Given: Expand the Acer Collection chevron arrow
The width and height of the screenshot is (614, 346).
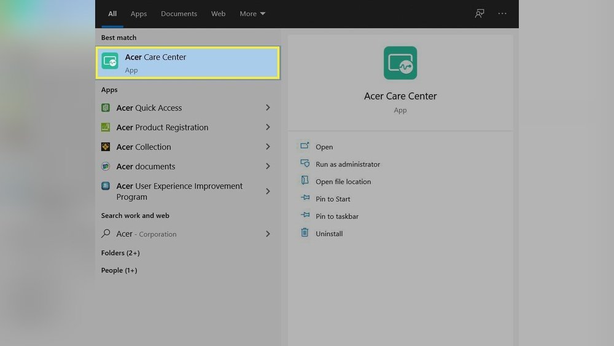Looking at the screenshot, I should (x=268, y=147).
